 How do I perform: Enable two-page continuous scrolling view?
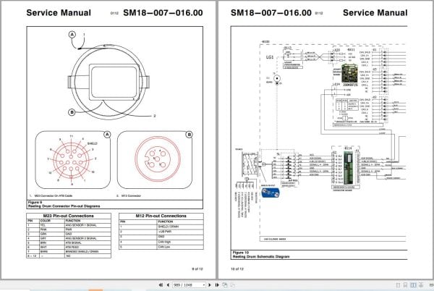(x=421, y=285)
